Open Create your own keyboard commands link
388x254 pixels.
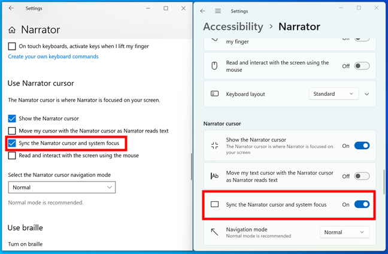pyautogui.click(x=53, y=56)
